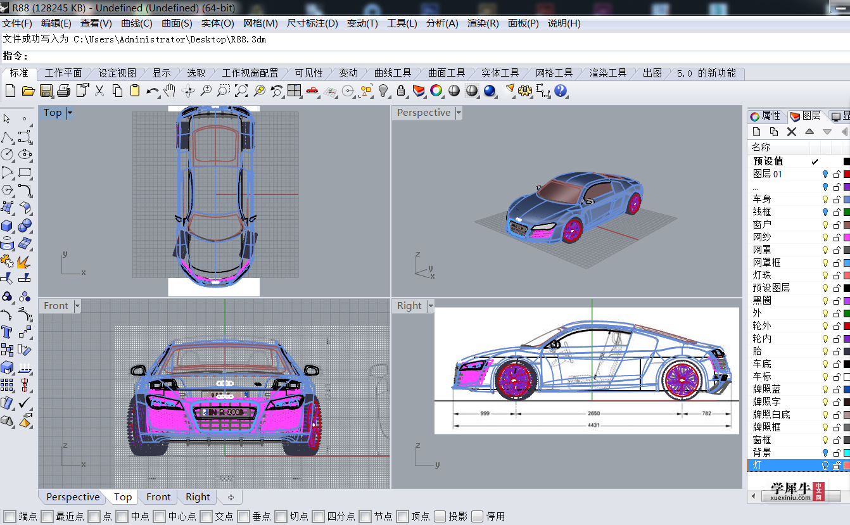Open options with the gear icon
Image resolution: width=850 pixels, height=525 pixels.
point(525,91)
